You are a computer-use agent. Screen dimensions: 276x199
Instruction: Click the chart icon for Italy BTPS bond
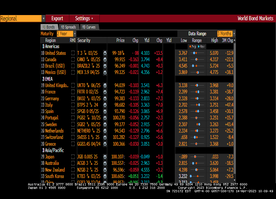click(x=105, y=105)
